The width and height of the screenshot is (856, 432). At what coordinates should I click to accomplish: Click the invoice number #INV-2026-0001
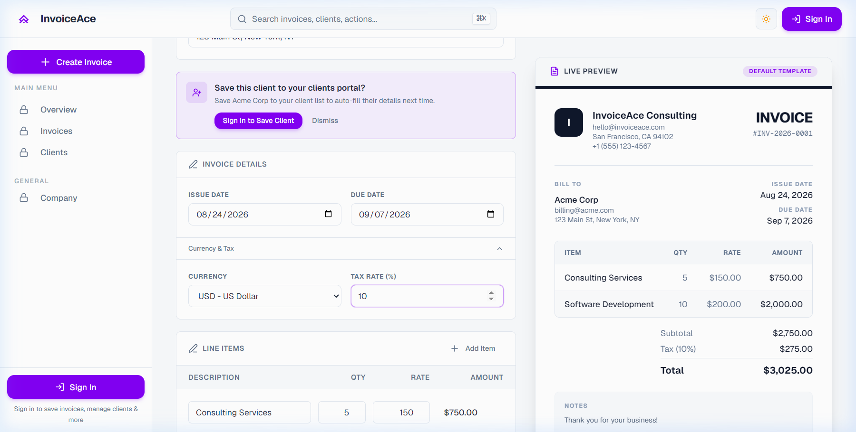pos(783,133)
